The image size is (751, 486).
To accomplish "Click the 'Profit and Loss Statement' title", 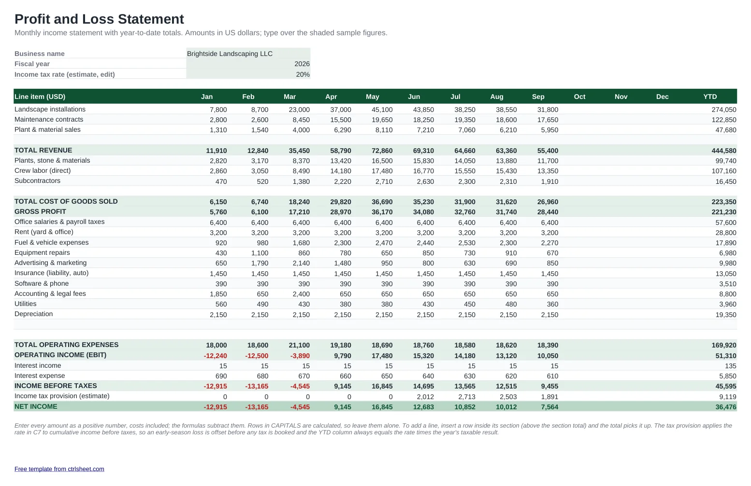I will (99, 19).
